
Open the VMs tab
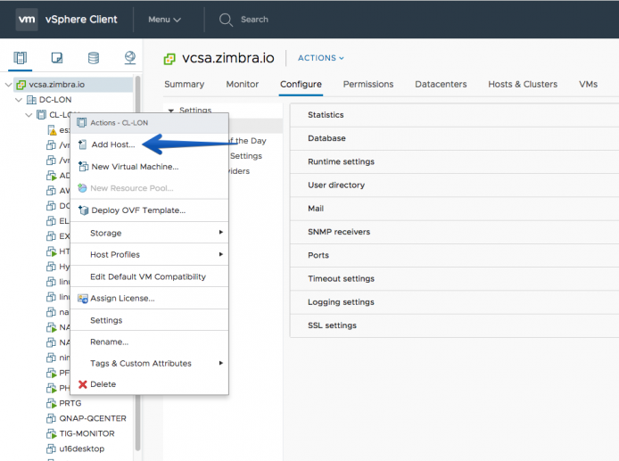(588, 84)
